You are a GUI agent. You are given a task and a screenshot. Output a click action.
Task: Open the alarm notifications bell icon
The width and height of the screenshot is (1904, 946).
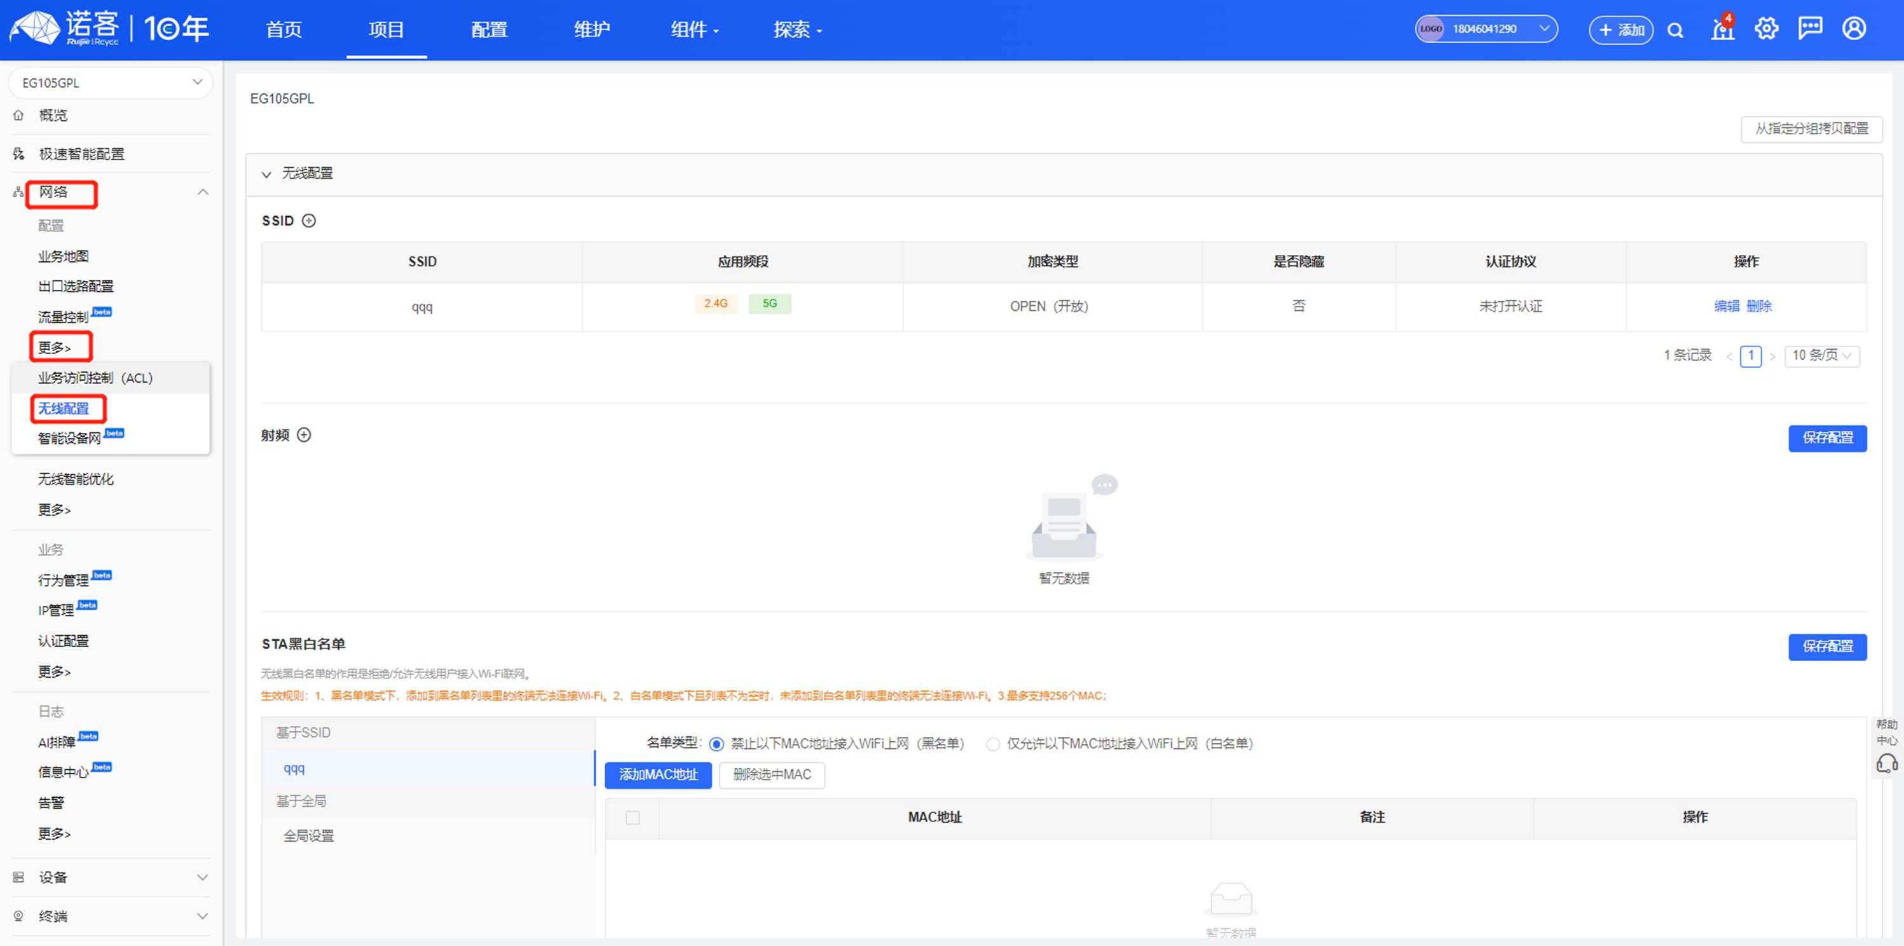coord(1722,29)
